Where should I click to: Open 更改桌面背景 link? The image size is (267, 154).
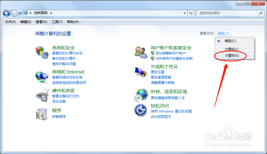pyautogui.click(x=161, y=77)
